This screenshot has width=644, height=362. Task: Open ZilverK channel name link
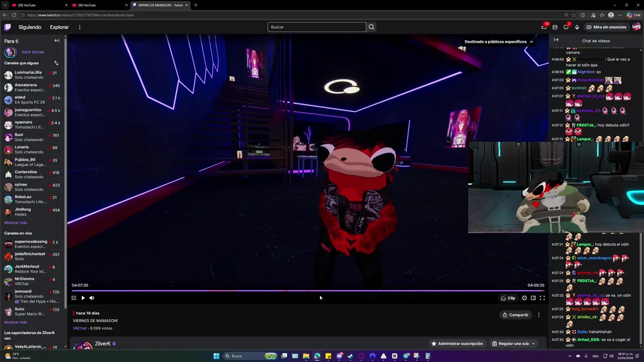103,344
